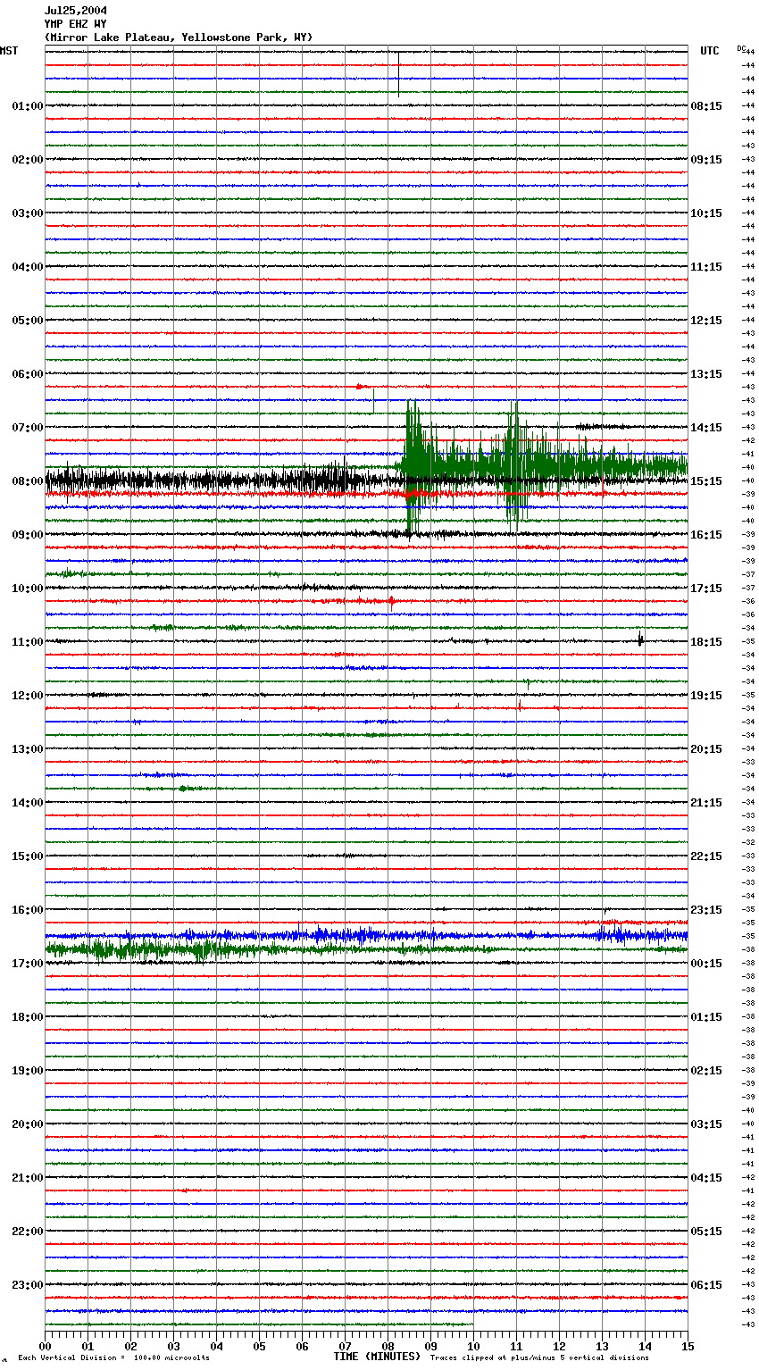Click the 16:15 UTC time label
759x1370 pixels.
click(x=706, y=535)
